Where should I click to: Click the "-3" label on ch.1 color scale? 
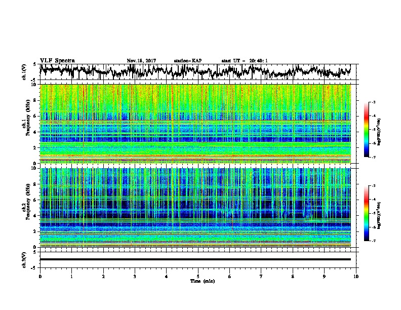(373, 102)
